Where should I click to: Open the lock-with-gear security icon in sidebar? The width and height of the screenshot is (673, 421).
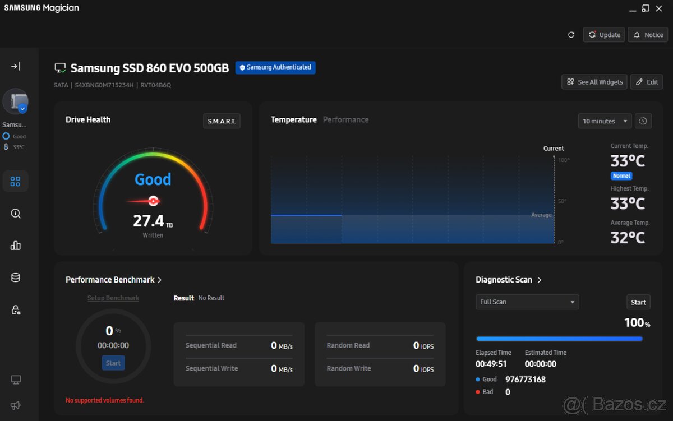16,310
